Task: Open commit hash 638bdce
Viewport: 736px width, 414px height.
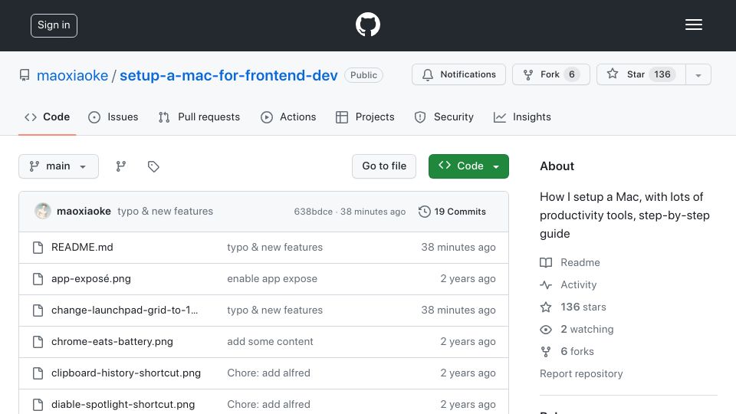Action: pos(313,212)
